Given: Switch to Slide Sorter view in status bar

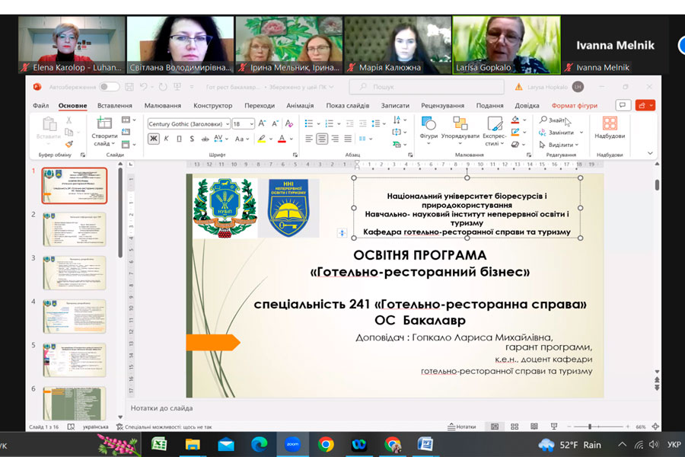Looking at the screenshot, I should pyautogui.click(x=513, y=427).
